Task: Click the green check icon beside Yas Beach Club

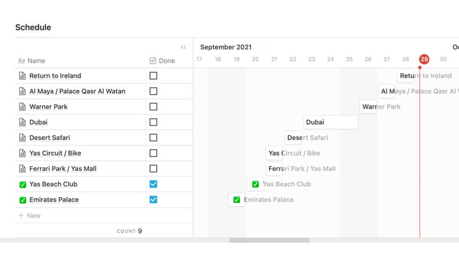Action: (x=23, y=184)
